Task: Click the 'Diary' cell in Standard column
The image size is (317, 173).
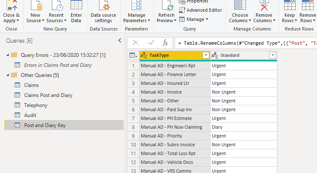Action: coord(243,127)
